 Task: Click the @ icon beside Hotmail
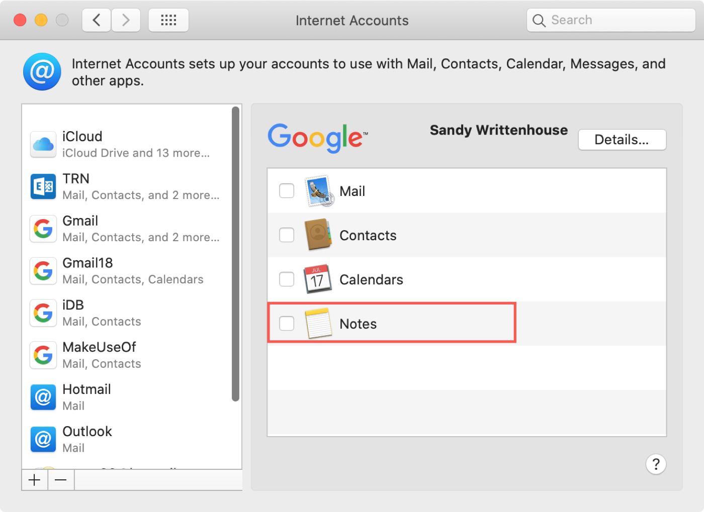point(43,397)
